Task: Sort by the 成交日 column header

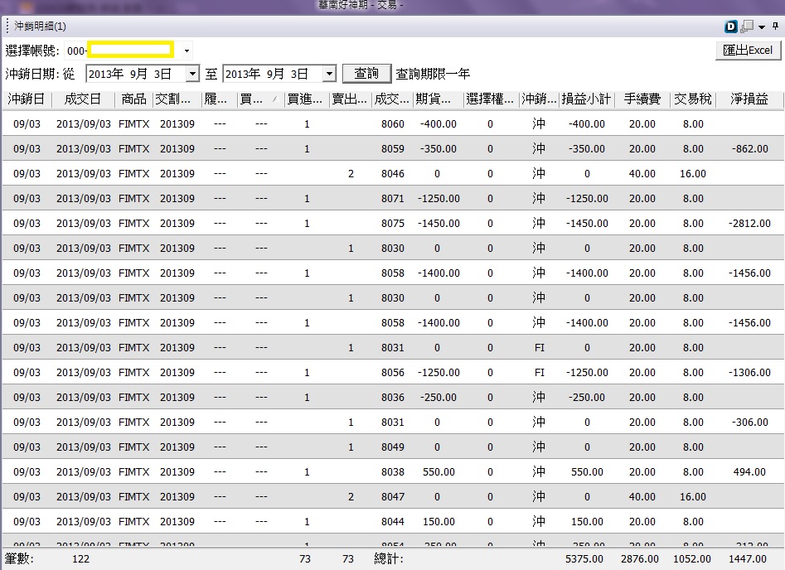Action: [83, 99]
